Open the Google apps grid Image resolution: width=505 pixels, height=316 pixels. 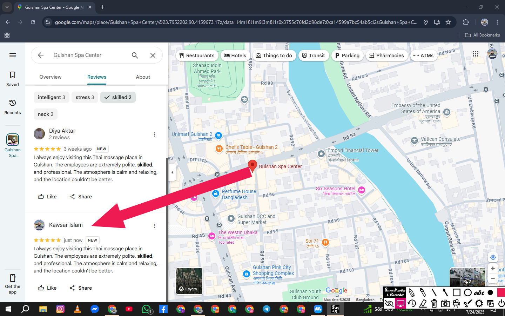(475, 54)
